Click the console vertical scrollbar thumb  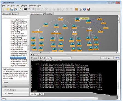pos(118,86)
